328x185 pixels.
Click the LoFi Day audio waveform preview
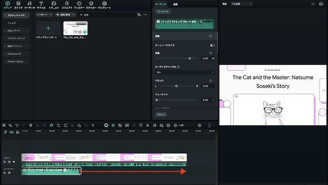coord(185,23)
